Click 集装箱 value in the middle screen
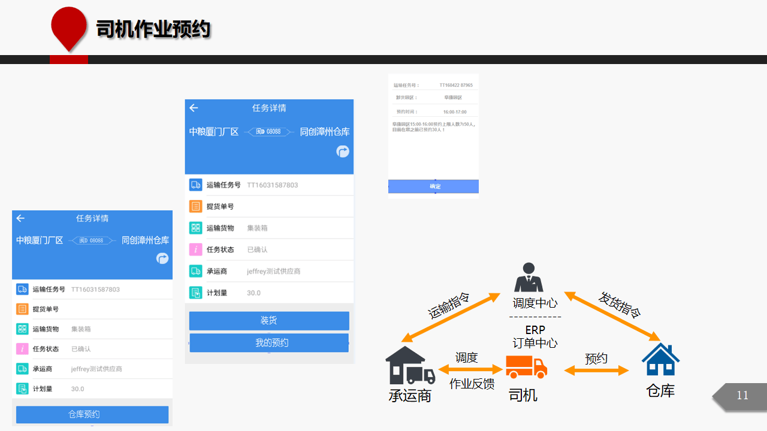Image resolution: width=767 pixels, height=431 pixels. coord(257,228)
